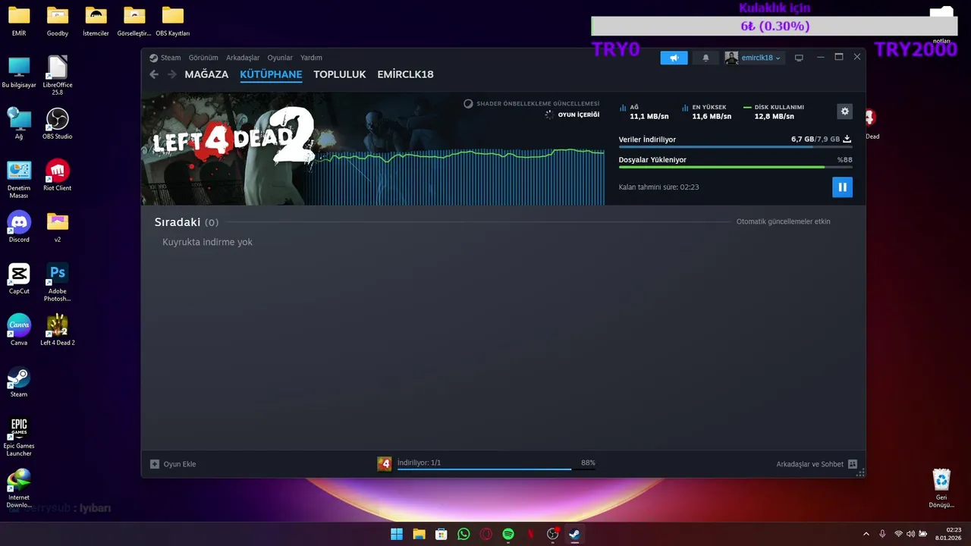The width and height of the screenshot is (971, 546).
Task: Click the plus icon next to Oyun Ekle
Action: tap(155, 464)
